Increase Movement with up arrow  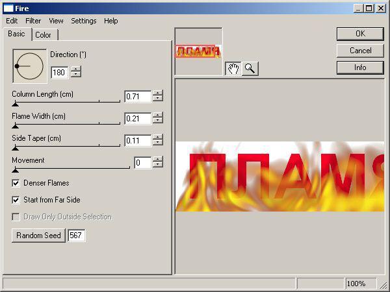point(158,160)
